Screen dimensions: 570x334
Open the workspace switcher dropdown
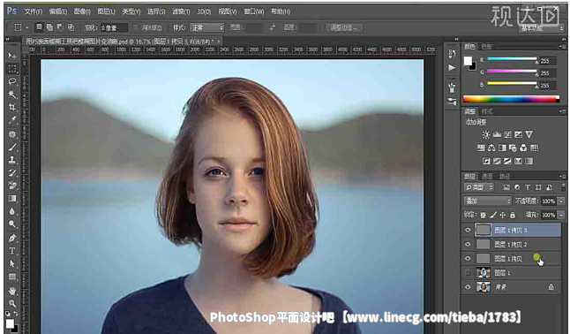click(x=541, y=28)
